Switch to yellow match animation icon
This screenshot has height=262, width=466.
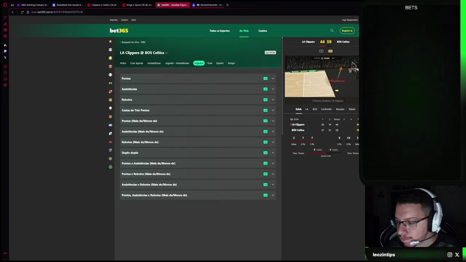click(x=330, y=51)
